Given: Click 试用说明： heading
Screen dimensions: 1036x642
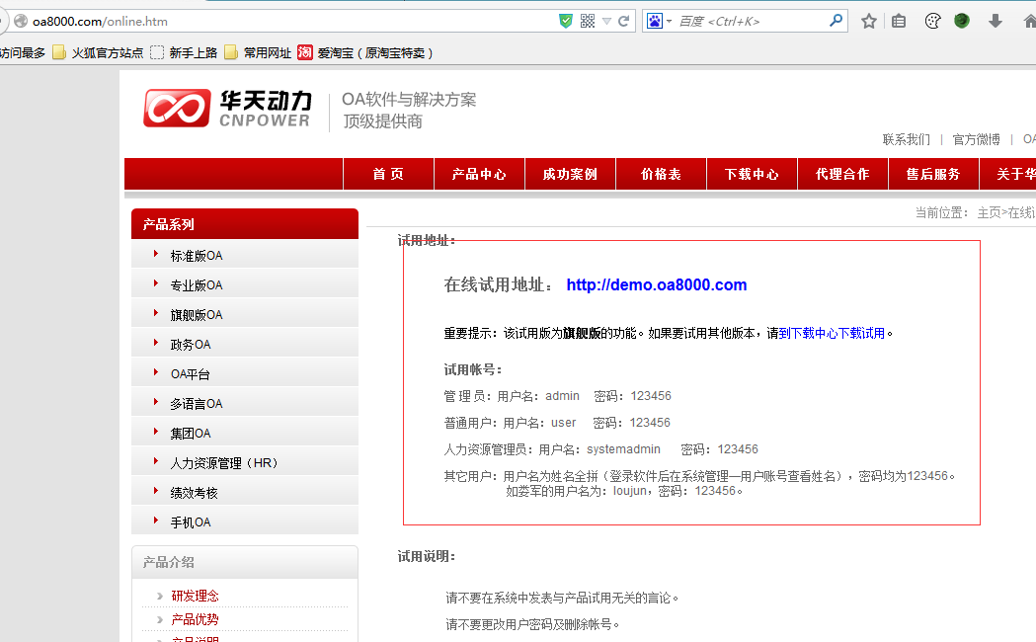Looking at the screenshot, I should click(x=427, y=556).
